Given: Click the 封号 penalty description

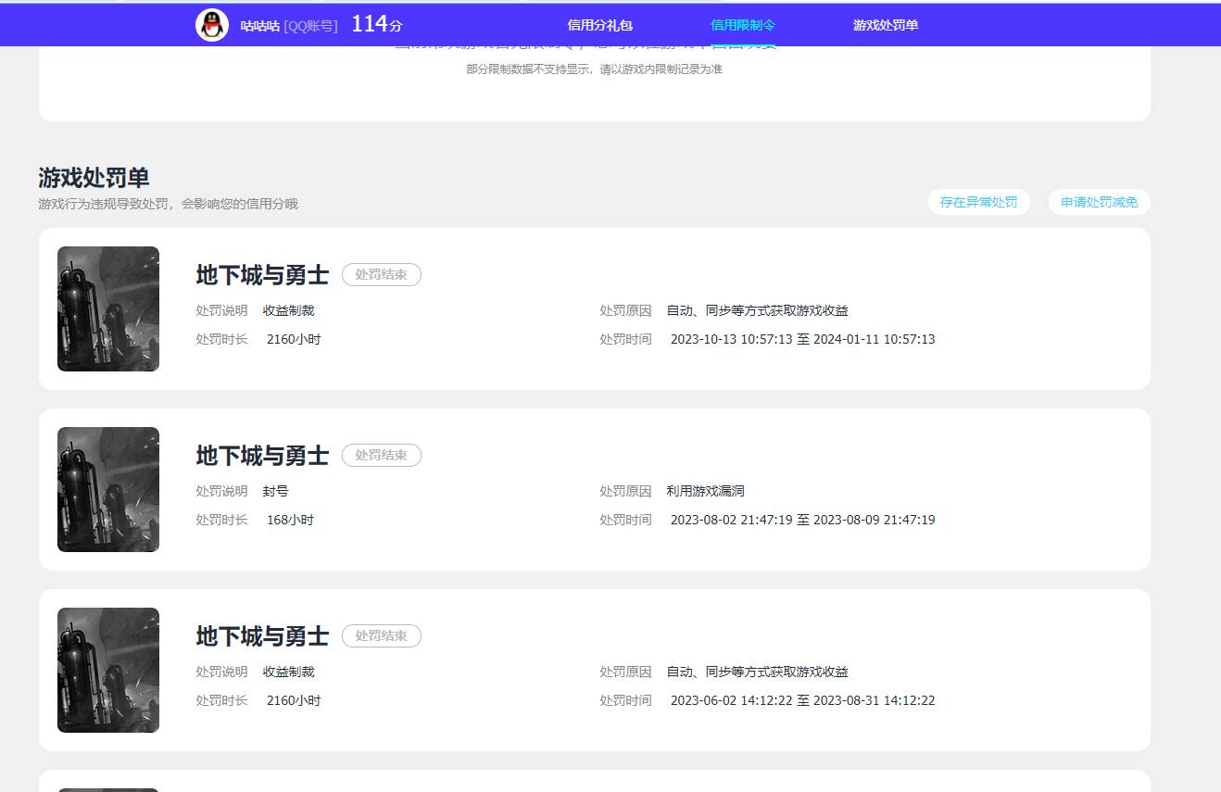Looking at the screenshot, I should (276, 491).
